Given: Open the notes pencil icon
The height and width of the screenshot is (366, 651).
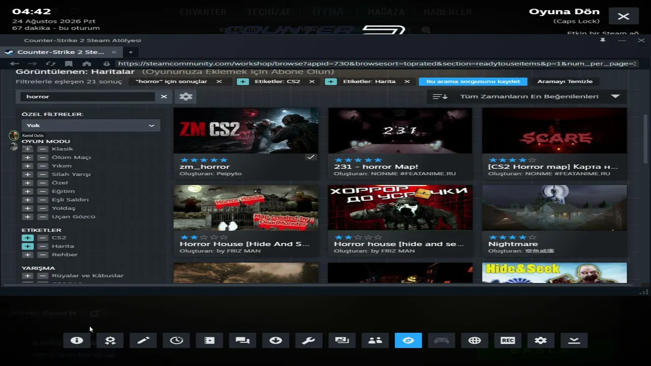Looking at the screenshot, I should coord(143,341).
